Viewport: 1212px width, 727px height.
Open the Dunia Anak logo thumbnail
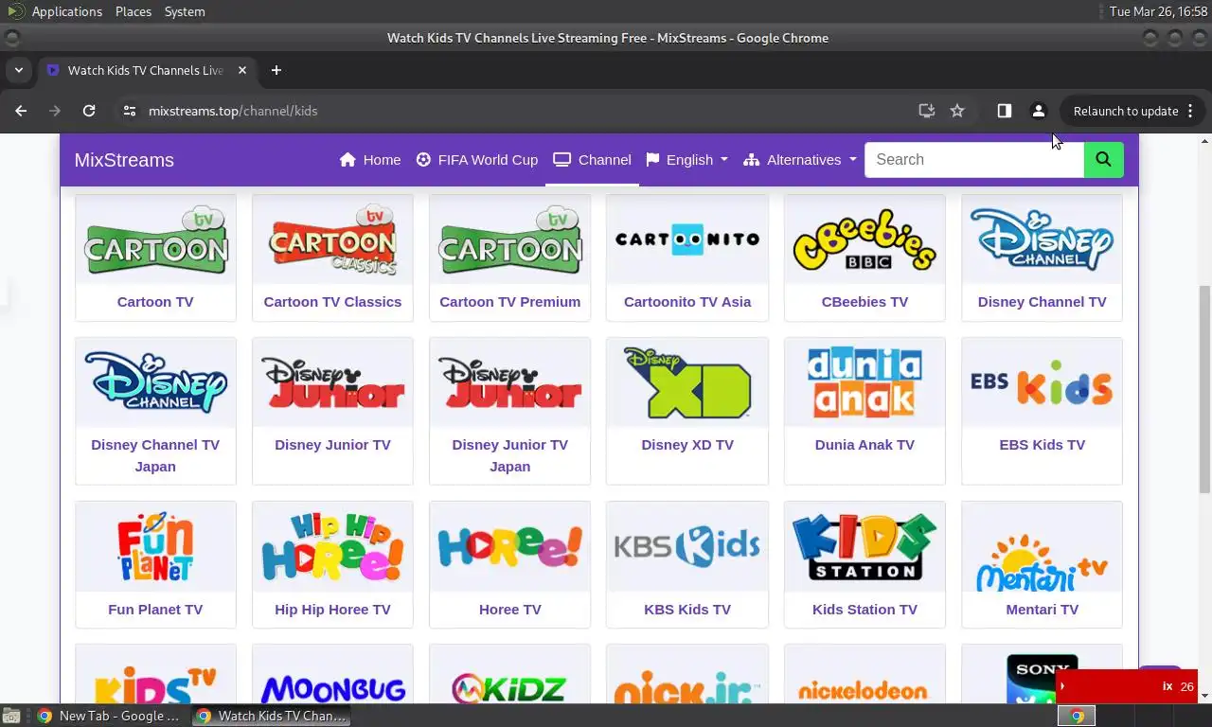(864, 383)
